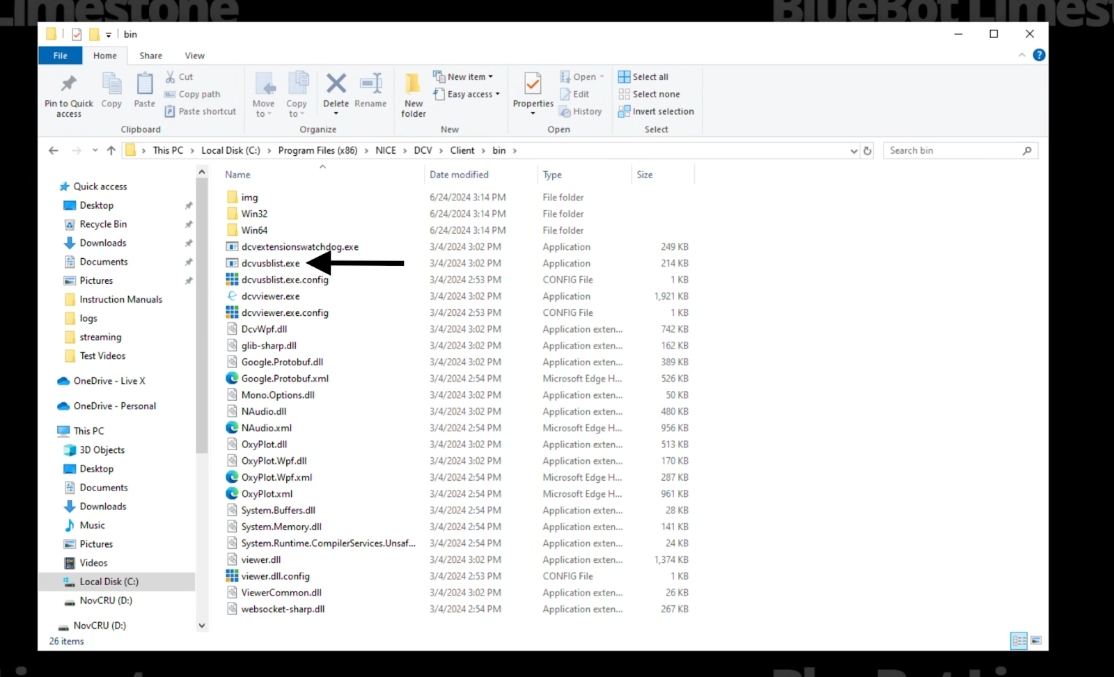Select the Home ribbon tab
This screenshot has width=1114, height=677.
coord(105,56)
